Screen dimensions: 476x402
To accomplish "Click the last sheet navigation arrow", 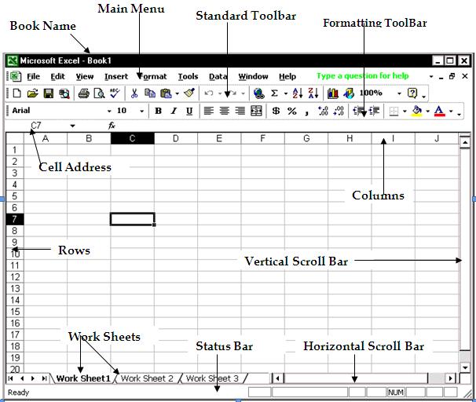I will (44, 378).
